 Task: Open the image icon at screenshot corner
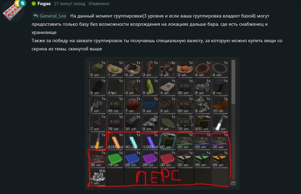pos(233,183)
